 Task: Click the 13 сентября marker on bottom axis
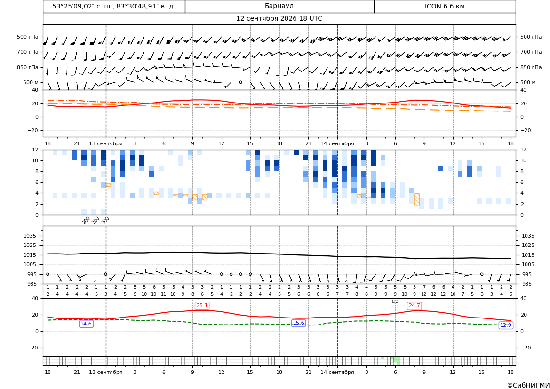tap(105, 372)
